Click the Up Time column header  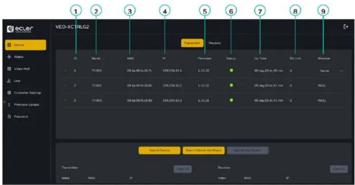click(x=260, y=58)
